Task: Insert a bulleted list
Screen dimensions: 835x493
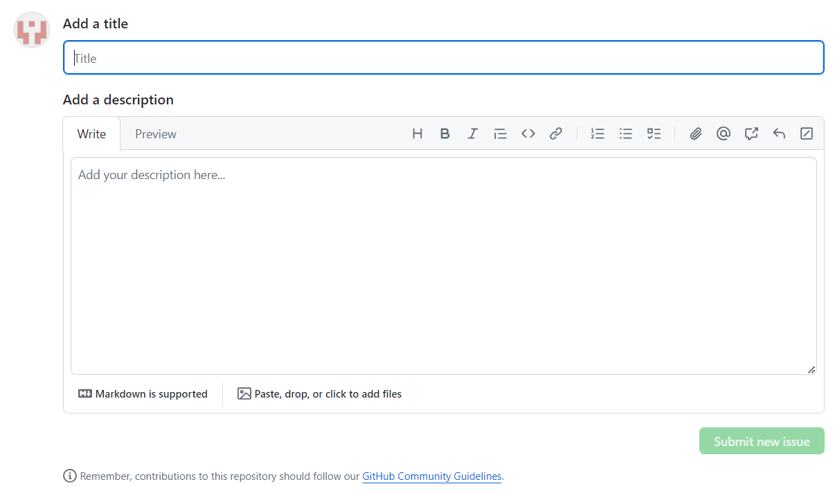Action: pyautogui.click(x=626, y=133)
